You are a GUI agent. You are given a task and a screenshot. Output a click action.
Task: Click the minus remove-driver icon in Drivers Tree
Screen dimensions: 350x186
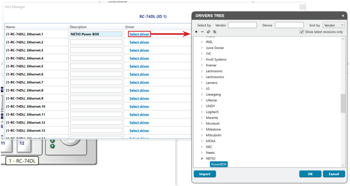tap(202, 32)
